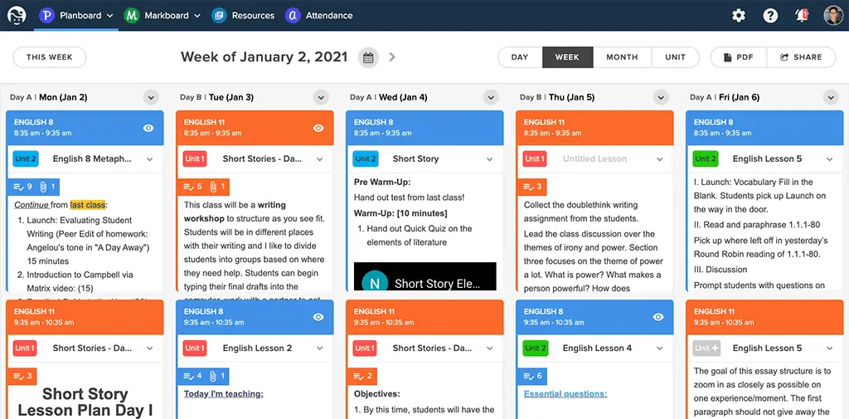The height and width of the screenshot is (419, 849).
Task: Expand the Short Story lesson chevron Wednesday
Action: (x=489, y=159)
